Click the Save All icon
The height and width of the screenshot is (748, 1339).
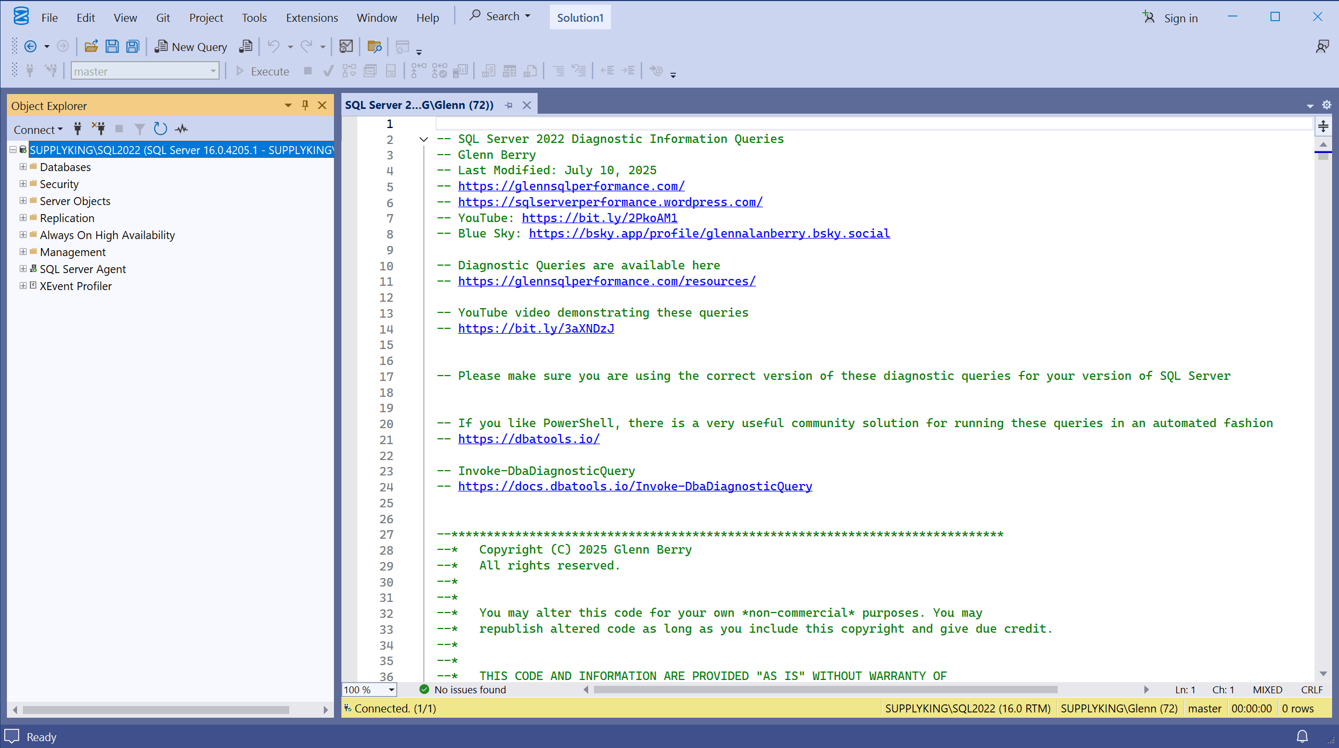(133, 47)
